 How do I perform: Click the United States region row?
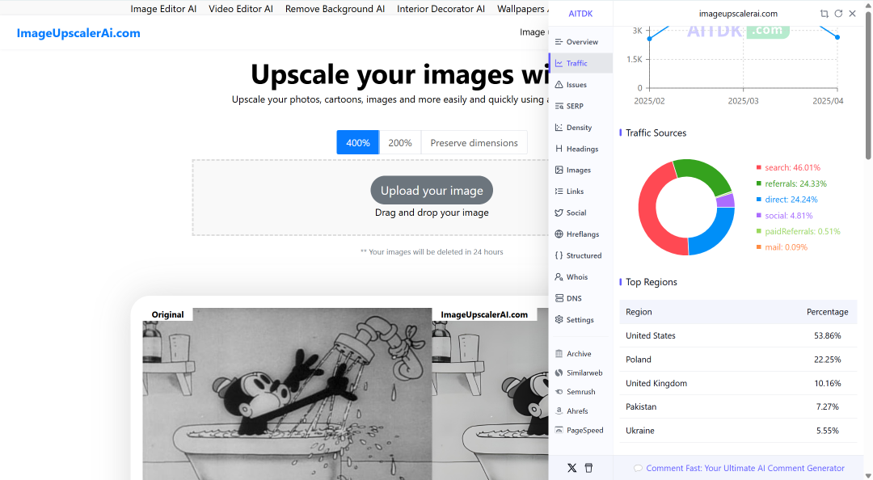click(x=738, y=336)
